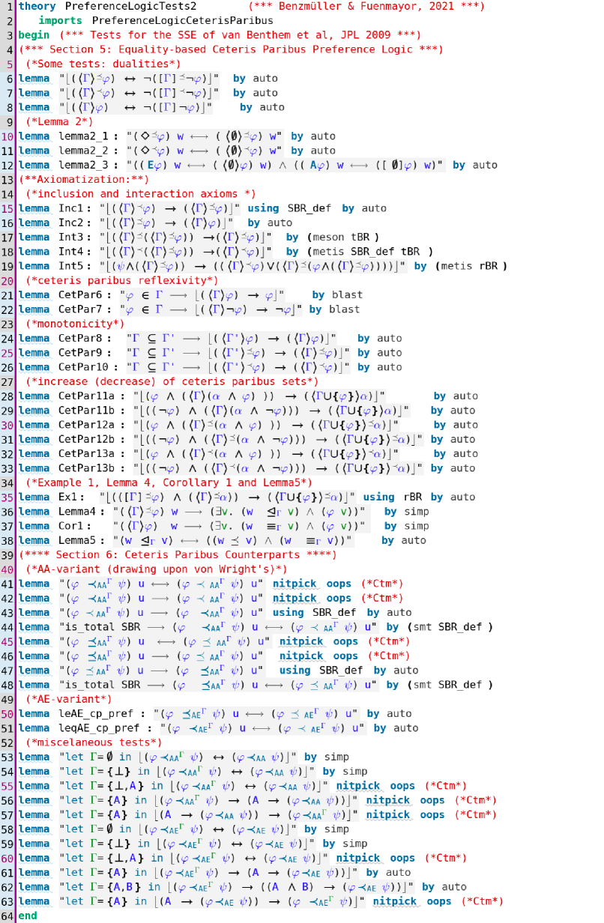The image size is (604, 923).
Task: Click 'oops' on line 42
Action: pos(339,597)
